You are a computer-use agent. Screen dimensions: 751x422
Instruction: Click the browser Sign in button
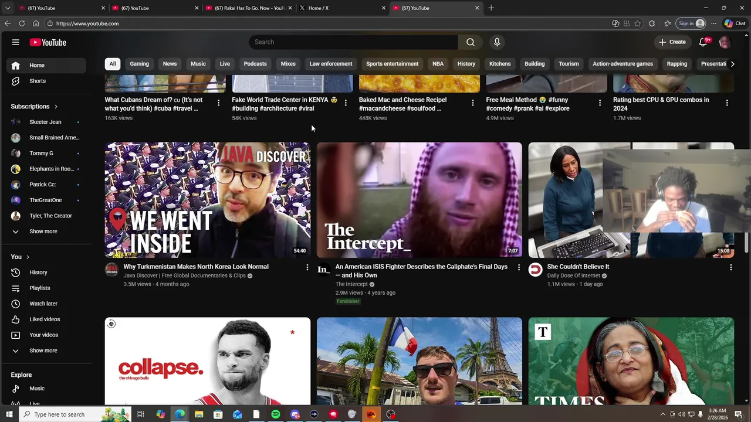[691, 23]
